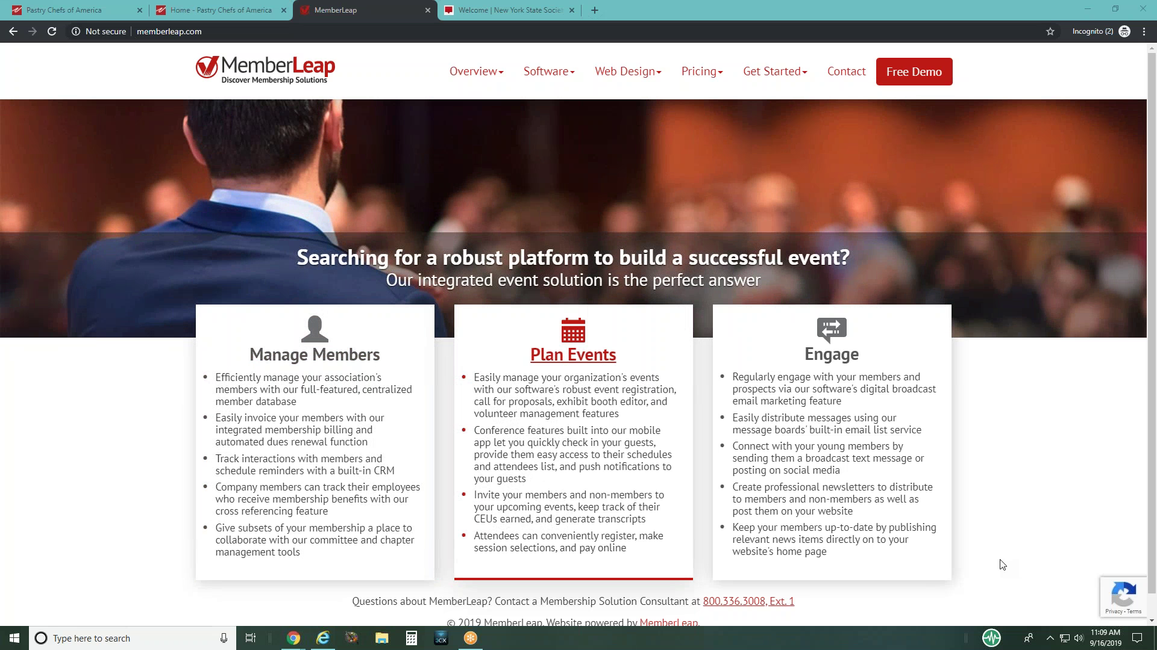The height and width of the screenshot is (650, 1157).
Task: Click the address bar URL
Action: 169,31
